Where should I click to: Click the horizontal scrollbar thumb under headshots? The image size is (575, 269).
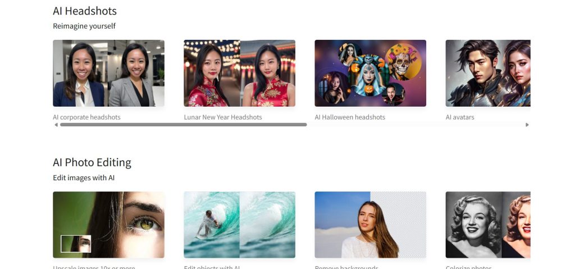(184, 125)
